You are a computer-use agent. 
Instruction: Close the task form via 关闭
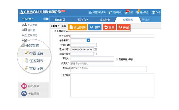[124, 27]
